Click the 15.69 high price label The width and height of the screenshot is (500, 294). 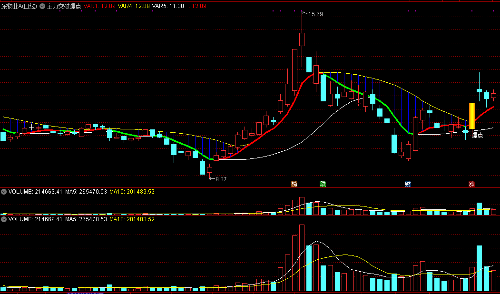point(315,14)
